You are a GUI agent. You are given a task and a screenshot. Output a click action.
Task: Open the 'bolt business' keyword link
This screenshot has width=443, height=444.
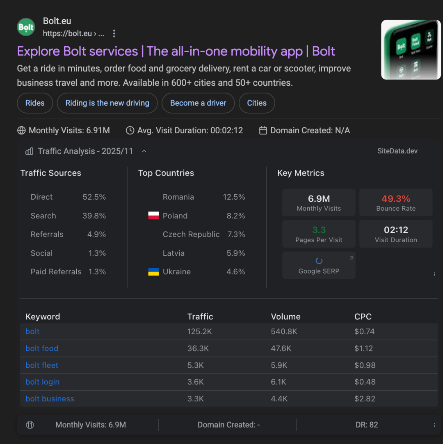(x=50, y=398)
